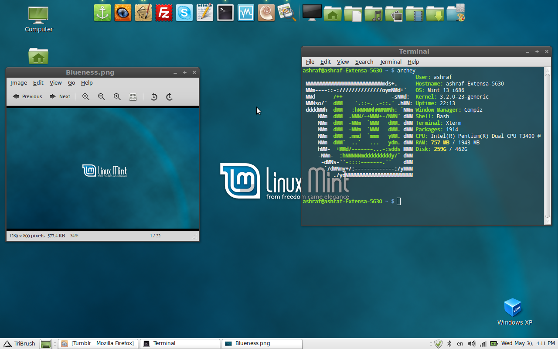This screenshot has width=558, height=349.
Task: Open the update manager shield tray icon
Action: point(439,344)
